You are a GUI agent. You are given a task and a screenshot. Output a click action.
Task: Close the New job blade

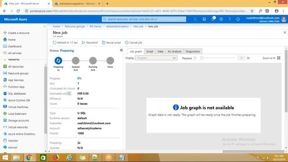click(x=285, y=32)
